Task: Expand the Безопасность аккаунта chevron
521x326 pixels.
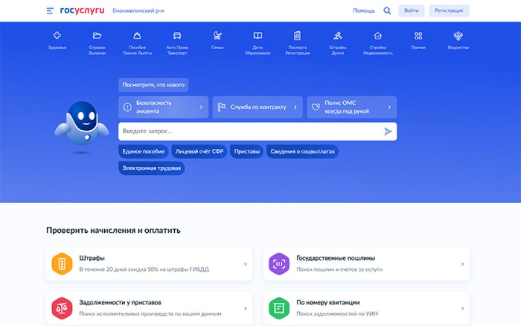Action: (201, 107)
